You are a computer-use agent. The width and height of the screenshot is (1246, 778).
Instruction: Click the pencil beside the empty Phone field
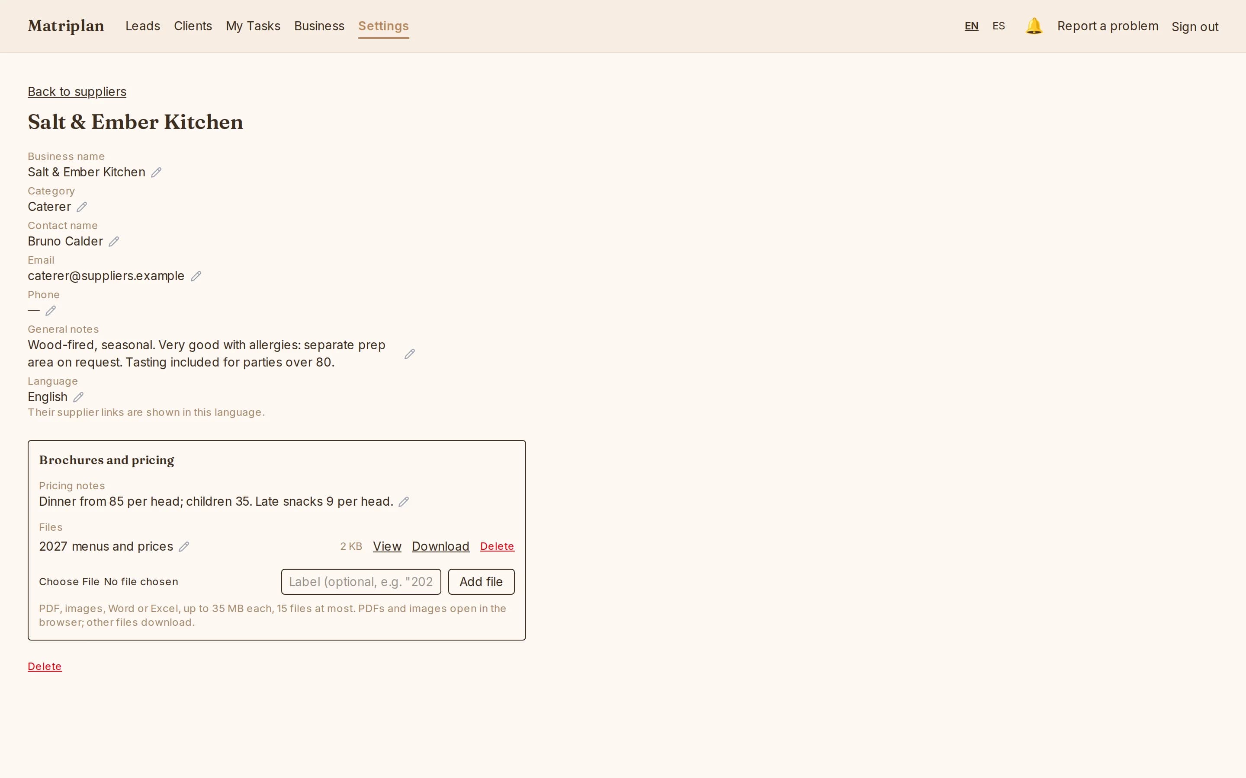tap(51, 311)
